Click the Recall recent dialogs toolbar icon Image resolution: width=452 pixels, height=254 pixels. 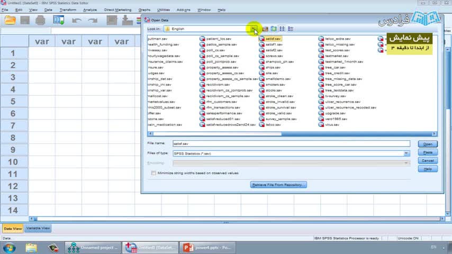point(59,20)
